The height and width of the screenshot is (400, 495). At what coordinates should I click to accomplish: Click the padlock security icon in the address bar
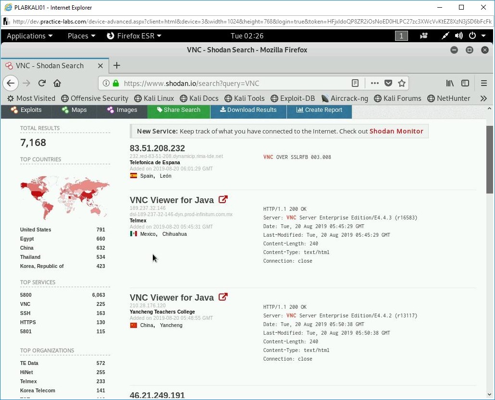[115, 83]
